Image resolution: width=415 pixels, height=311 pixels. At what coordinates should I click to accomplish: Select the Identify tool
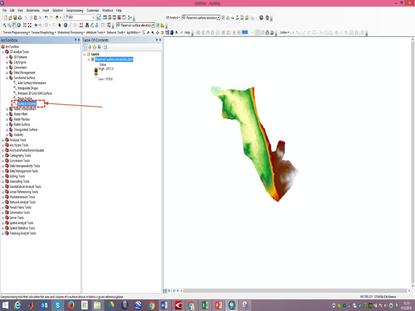pos(65,25)
